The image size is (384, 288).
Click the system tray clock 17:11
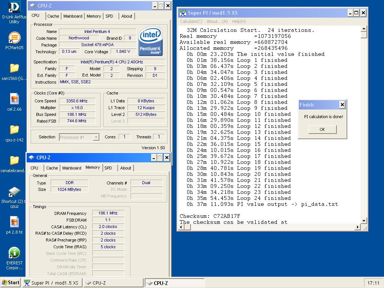[x=373, y=283]
